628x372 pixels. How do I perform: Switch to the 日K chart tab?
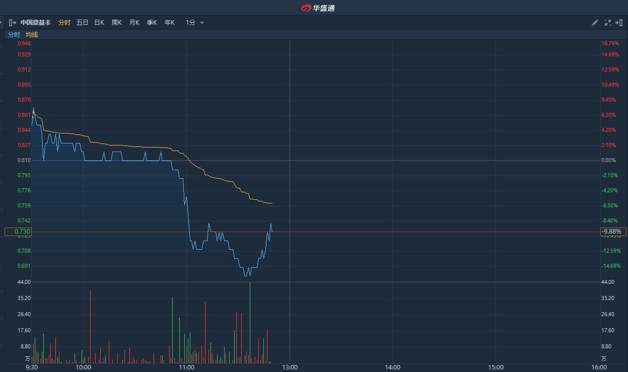pyautogui.click(x=99, y=23)
